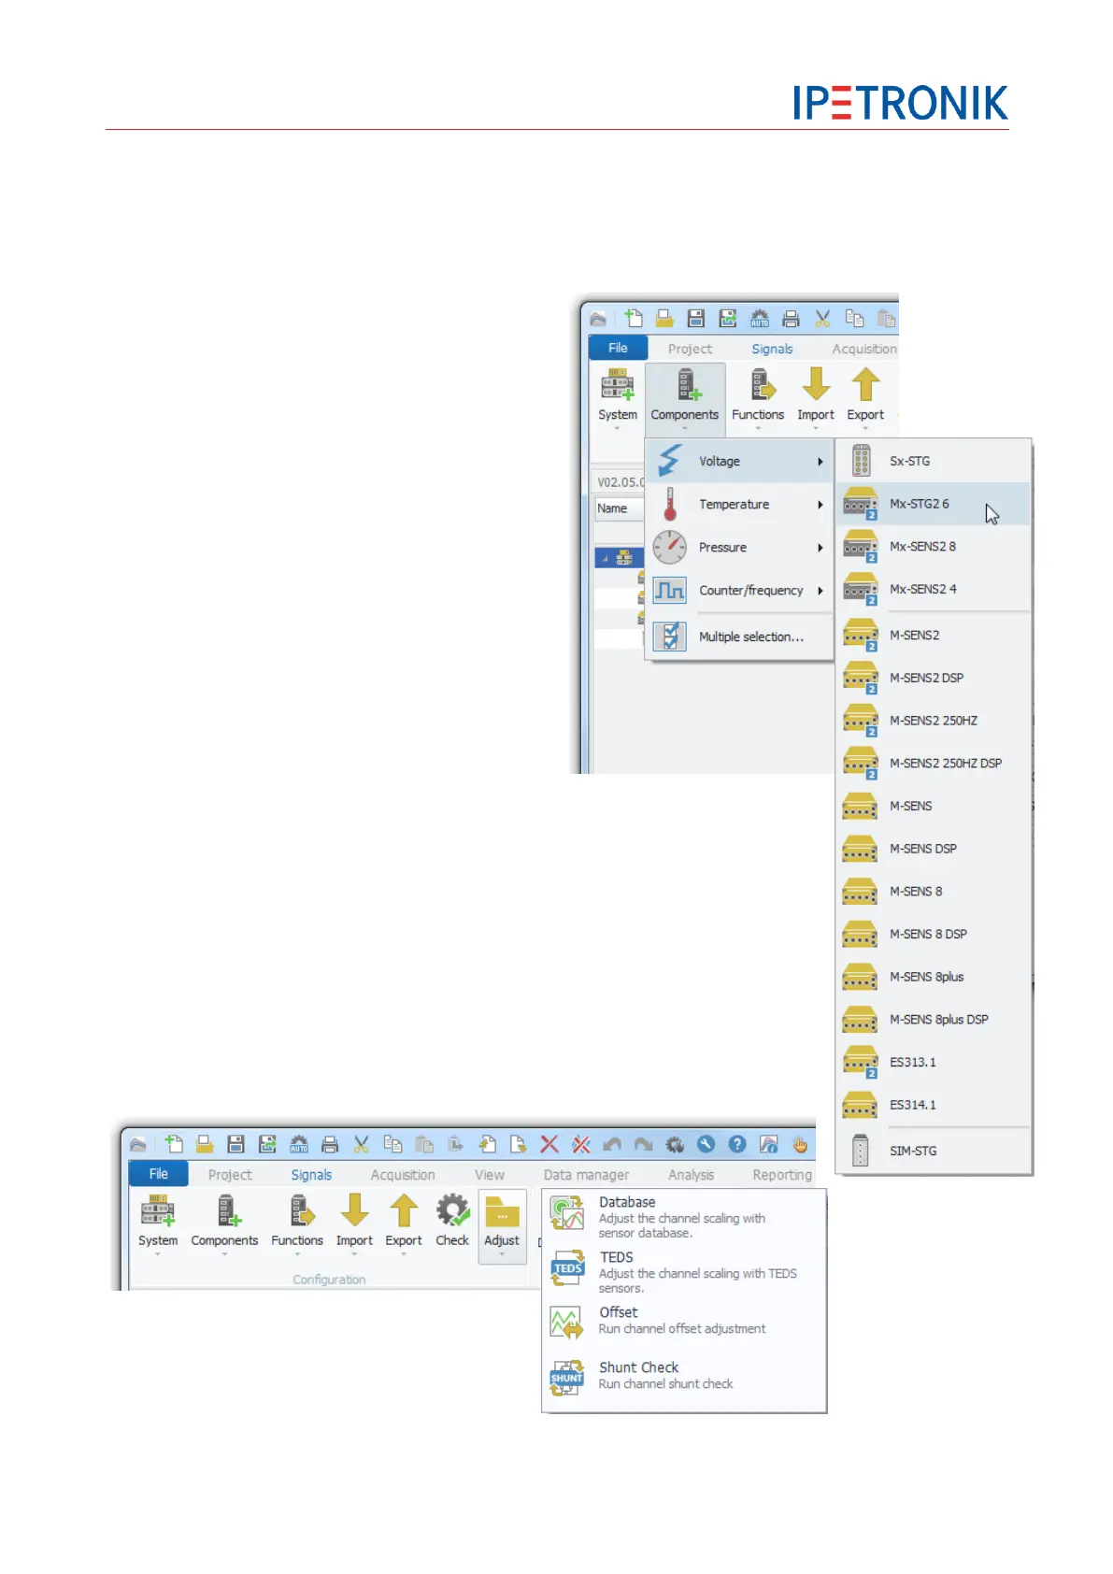The width and height of the screenshot is (1113, 1574).
Task: Switch to Acquisition tab in window with Adjust menu
Action: coord(403,1175)
